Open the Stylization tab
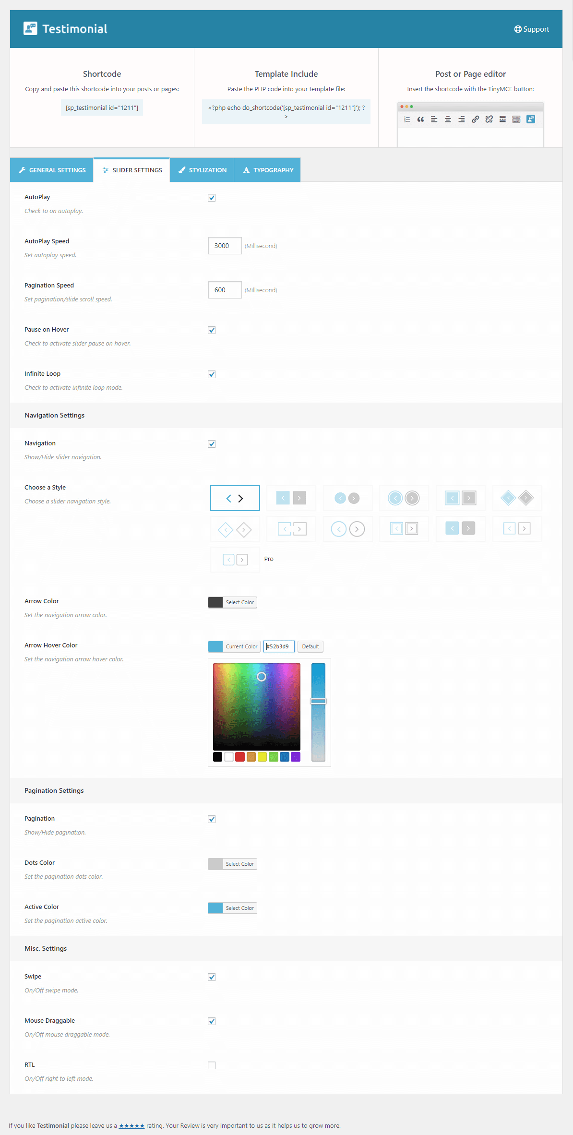Viewport: 573px width, 1135px height. [x=202, y=170]
